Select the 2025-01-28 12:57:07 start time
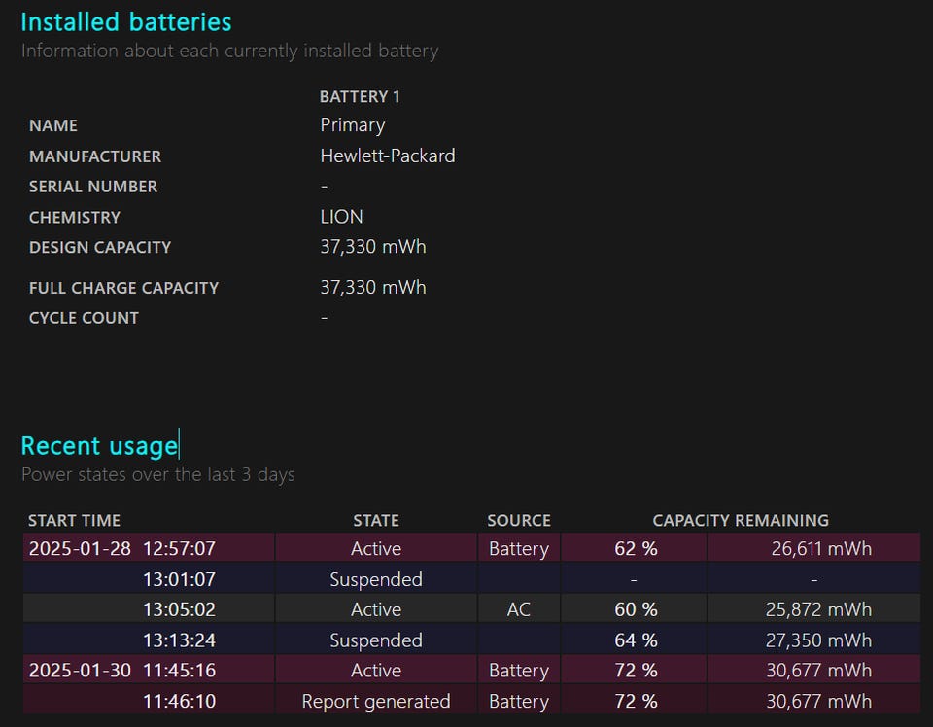This screenshot has width=933, height=727. 122,549
